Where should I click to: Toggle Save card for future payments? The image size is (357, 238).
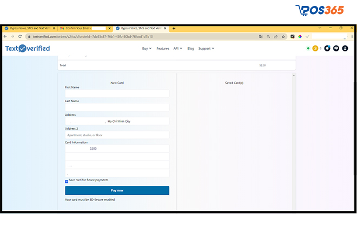point(67,181)
